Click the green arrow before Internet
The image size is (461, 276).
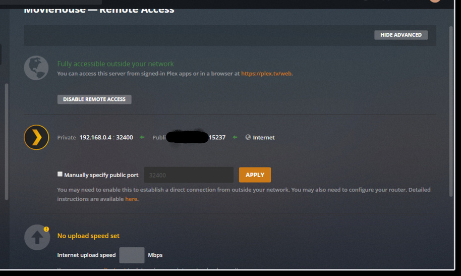[235, 137]
